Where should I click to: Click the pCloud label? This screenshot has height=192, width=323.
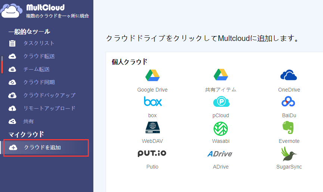pyautogui.click(x=221, y=116)
